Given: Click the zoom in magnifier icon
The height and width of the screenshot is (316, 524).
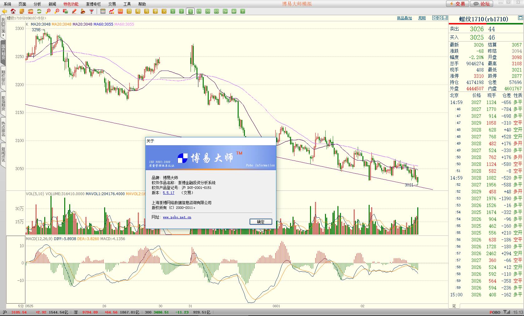Looking at the screenshot, I should (x=48, y=12).
